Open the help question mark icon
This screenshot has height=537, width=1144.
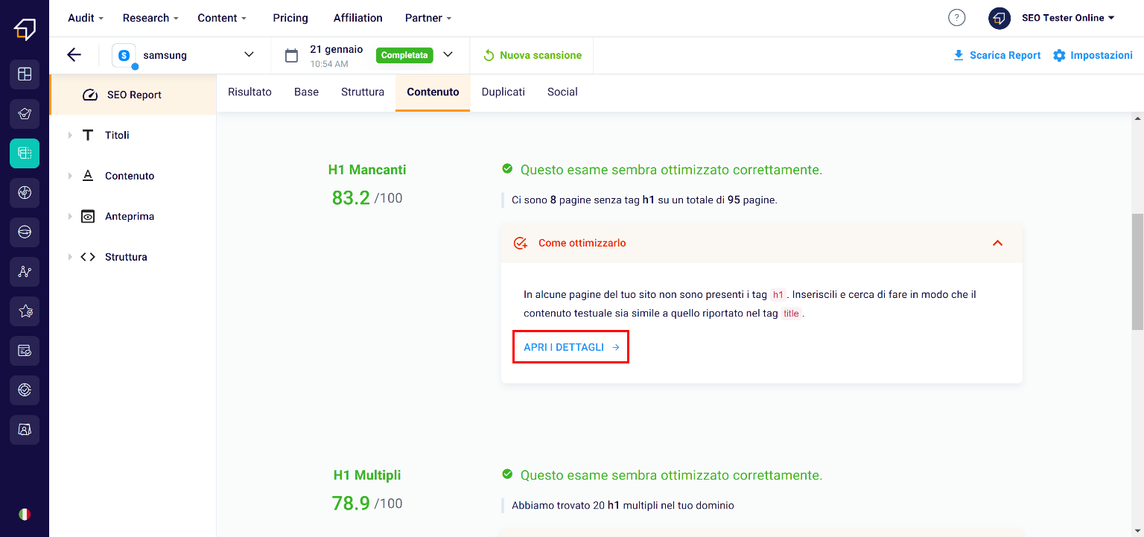click(x=956, y=18)
